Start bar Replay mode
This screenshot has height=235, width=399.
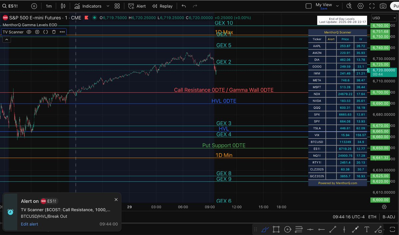point(162,6)
